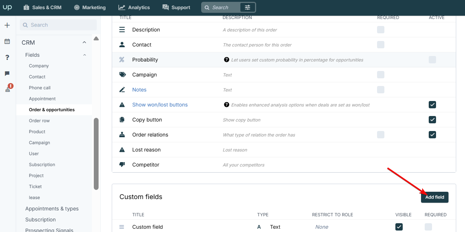The height and width of the screenshot is (232, 465).
Task: Click the plus quick-add sidebar icon
Action: coord(7,25)
